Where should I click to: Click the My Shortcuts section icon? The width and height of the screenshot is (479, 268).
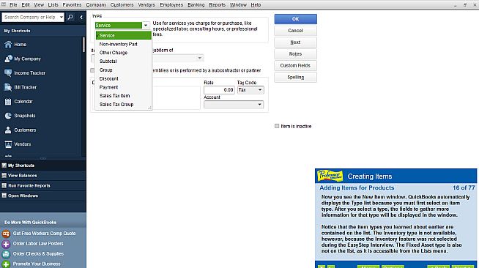click(x=4, y=165)
